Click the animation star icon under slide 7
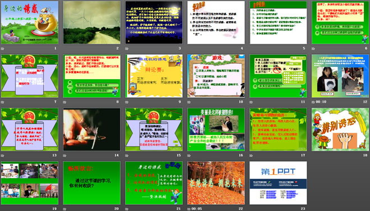This screenshot has width=370, height=211. [x=3, y=102]
